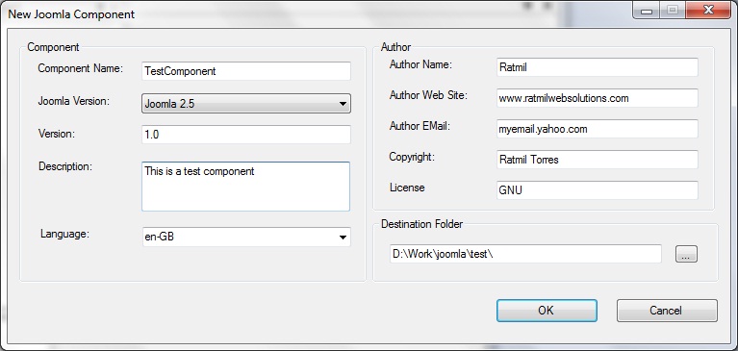Browse for destination folder with ellipsis button
738x351 pixels.
[687, 255]
